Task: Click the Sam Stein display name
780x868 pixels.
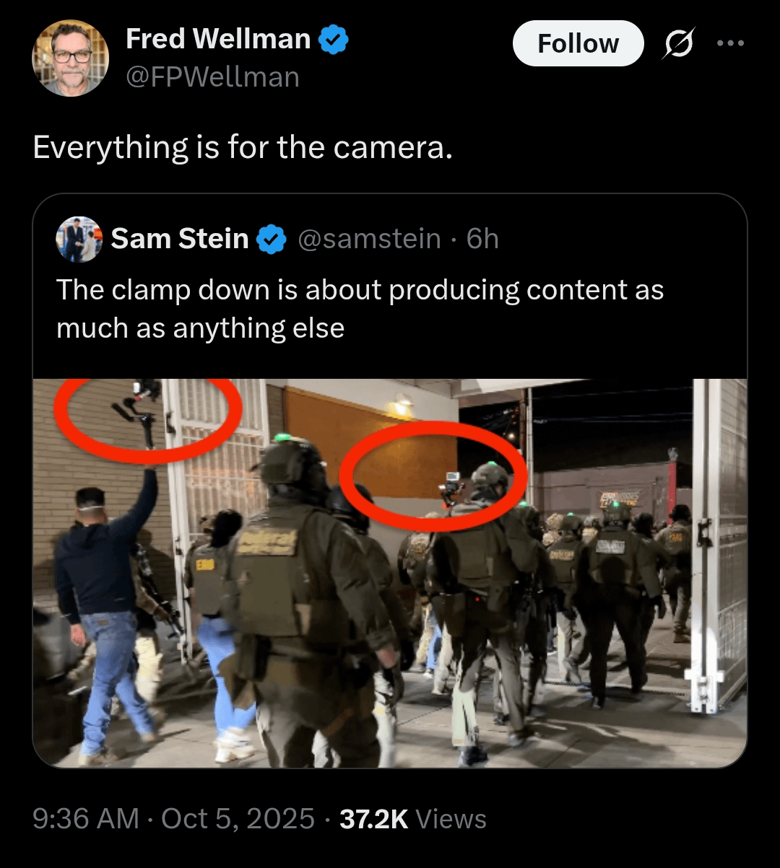Action: point(180,239)
